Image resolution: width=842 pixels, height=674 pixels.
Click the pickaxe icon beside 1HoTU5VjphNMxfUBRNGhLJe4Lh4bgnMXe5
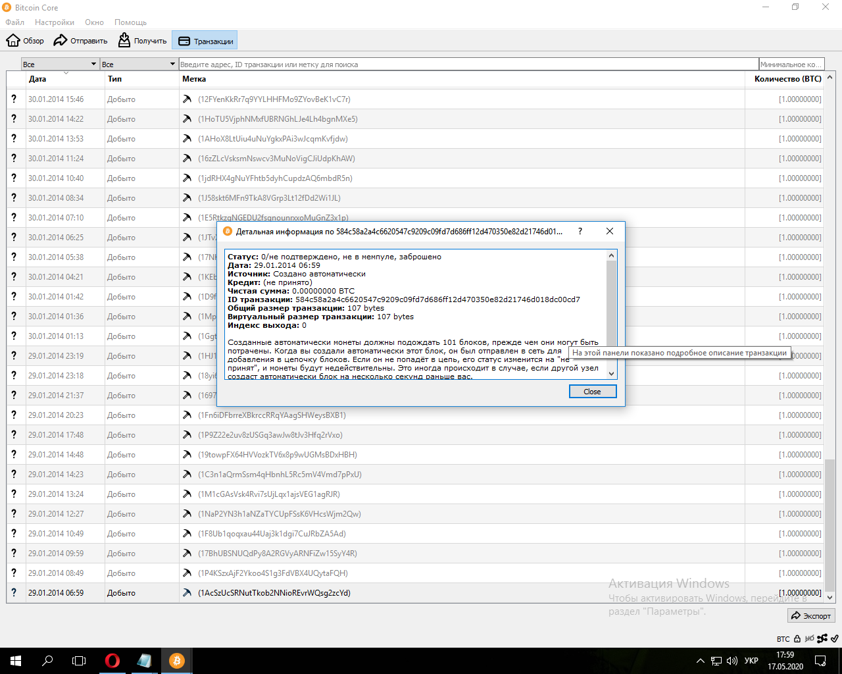187,119
